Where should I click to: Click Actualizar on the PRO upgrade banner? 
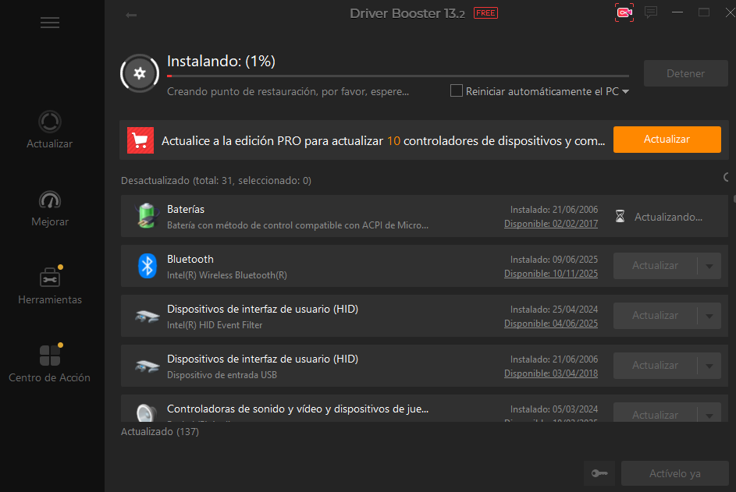[667, 140]
